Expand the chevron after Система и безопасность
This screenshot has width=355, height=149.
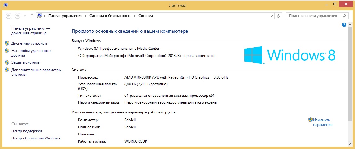(x=135, y=16)
